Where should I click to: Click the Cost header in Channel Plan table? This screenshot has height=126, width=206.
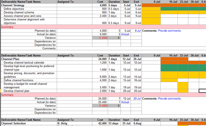coord(100,55)
